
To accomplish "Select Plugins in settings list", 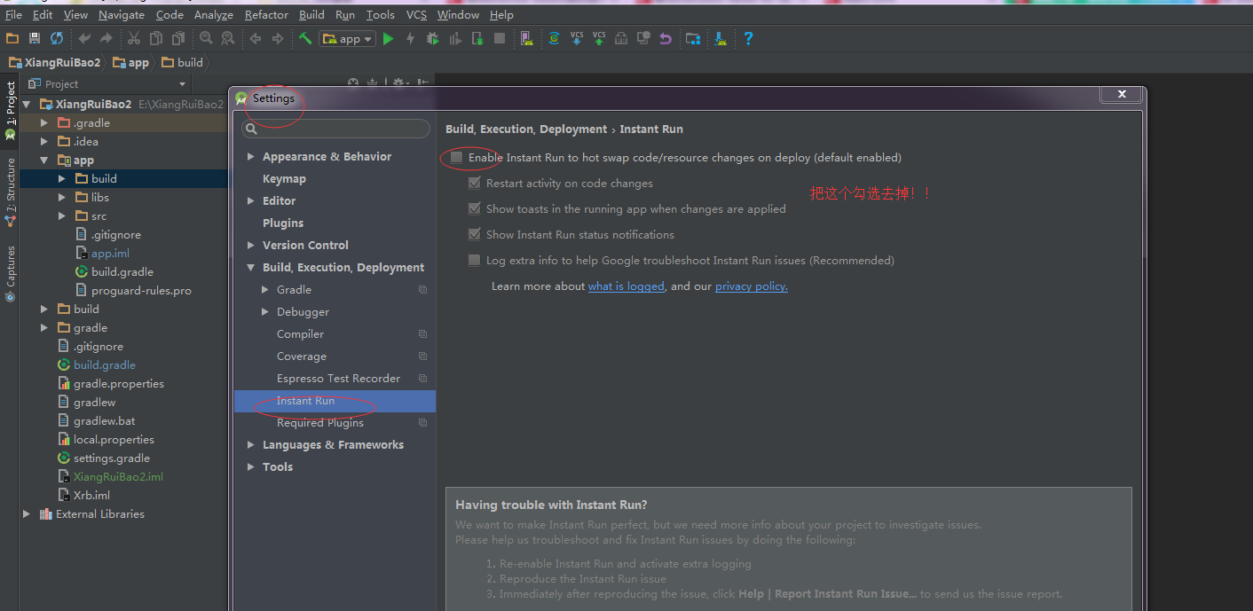I will [x=283, y=223].
